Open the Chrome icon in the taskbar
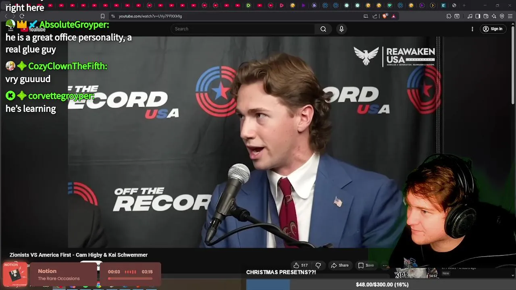 pos(98,285)
